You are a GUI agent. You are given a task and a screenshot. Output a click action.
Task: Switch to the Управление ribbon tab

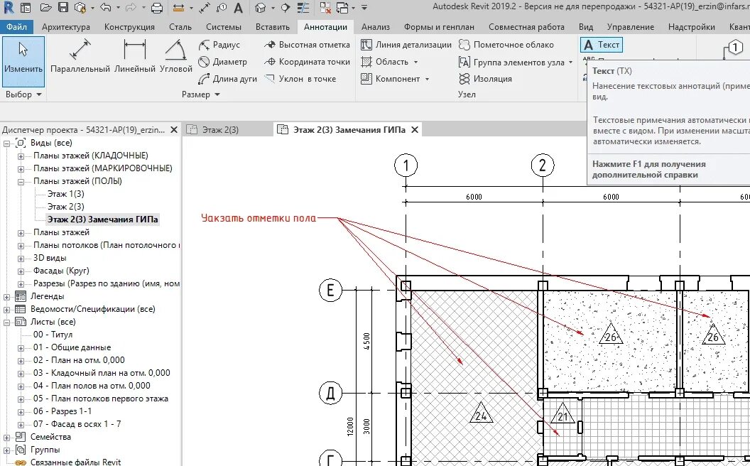631,27
